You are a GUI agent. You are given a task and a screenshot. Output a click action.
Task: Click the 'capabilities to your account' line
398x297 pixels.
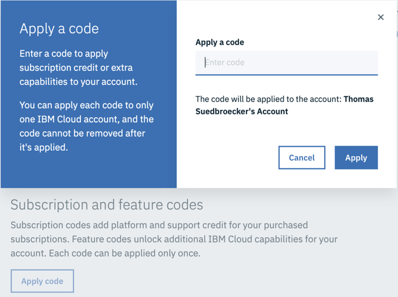pos(78,82)
